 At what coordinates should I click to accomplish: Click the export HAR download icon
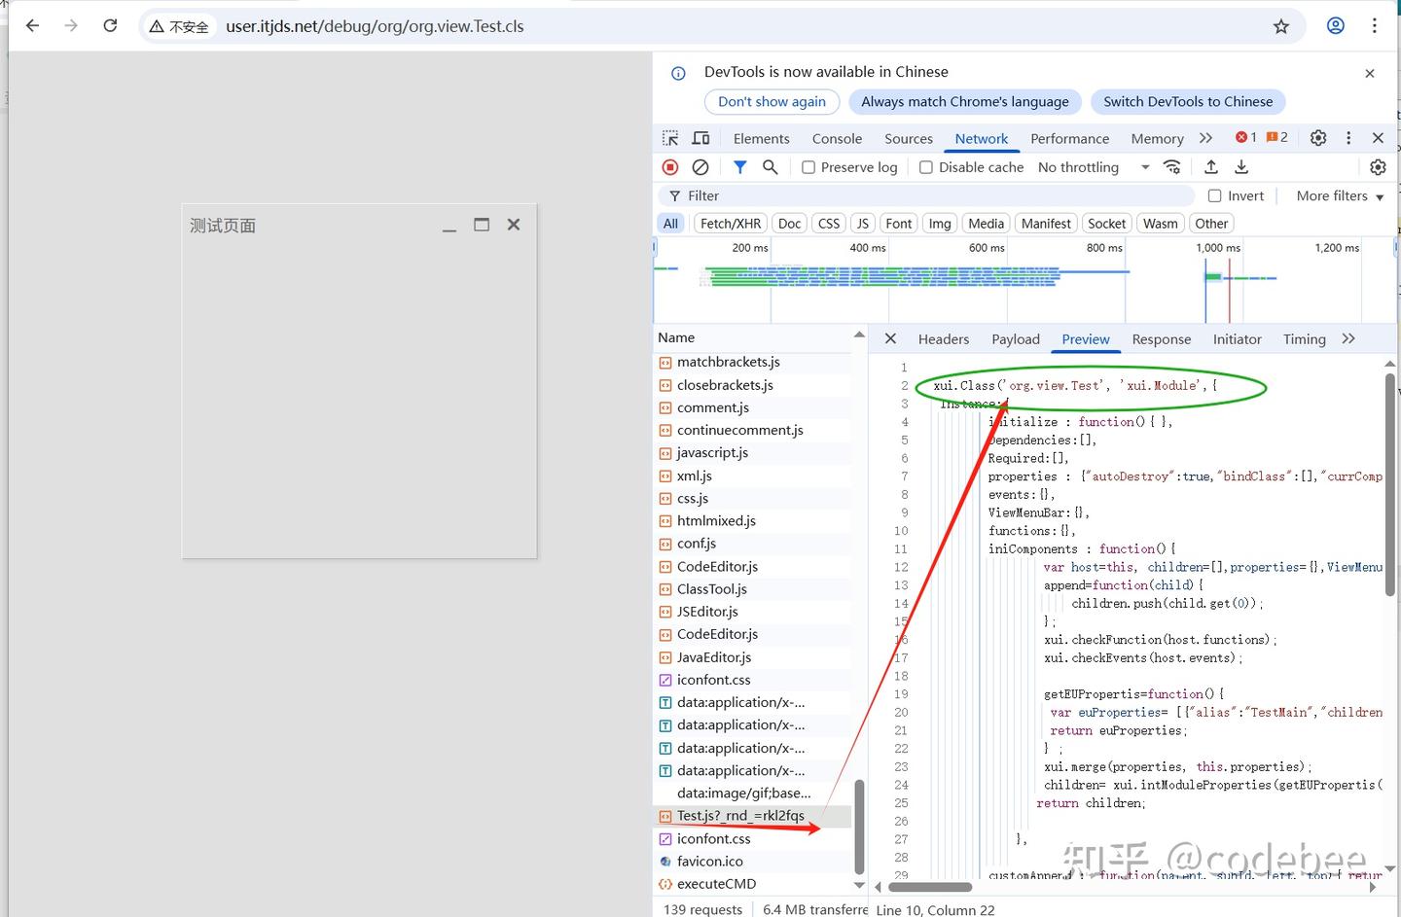[x=1241, y=167]
